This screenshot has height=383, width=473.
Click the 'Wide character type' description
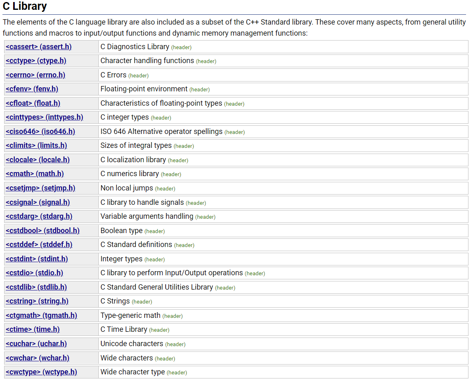point(133,372)
